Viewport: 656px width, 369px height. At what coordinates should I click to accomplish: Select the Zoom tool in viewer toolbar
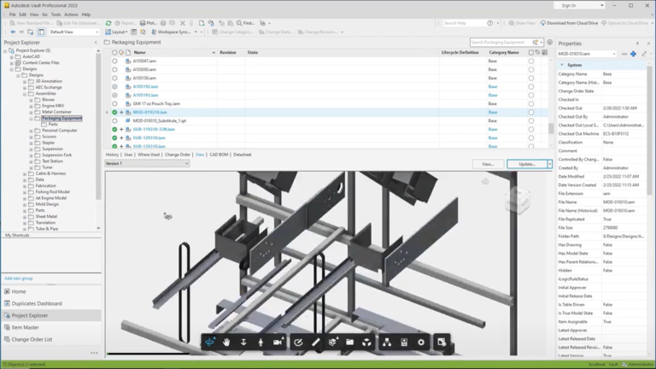243,343
